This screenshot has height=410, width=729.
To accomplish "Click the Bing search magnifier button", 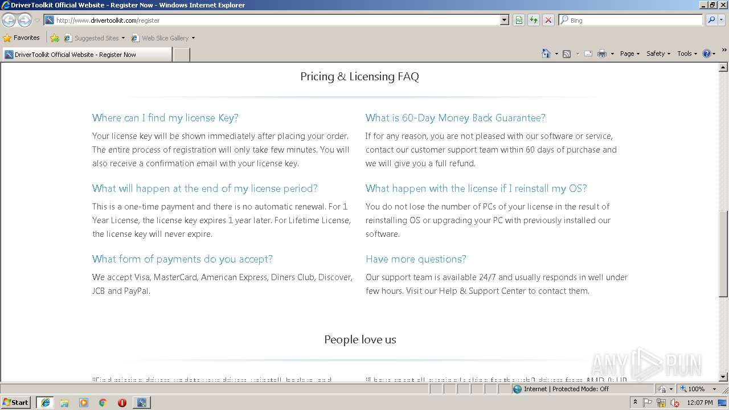I will click(711, 20).
